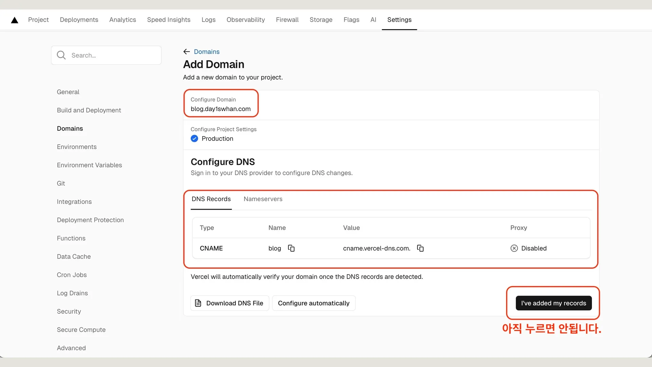Image resolution: width=652 pixels, height=367 pixels.
Task: Click the Production label
Action: [x=217, y=139]
